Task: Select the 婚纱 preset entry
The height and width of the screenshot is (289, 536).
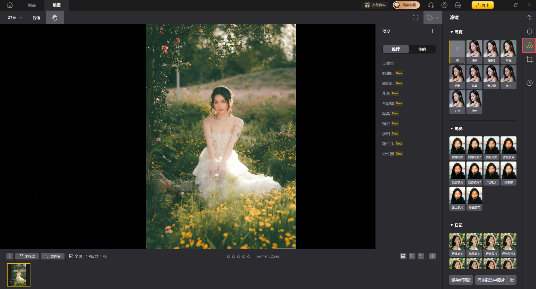Action: coord(386,124)
